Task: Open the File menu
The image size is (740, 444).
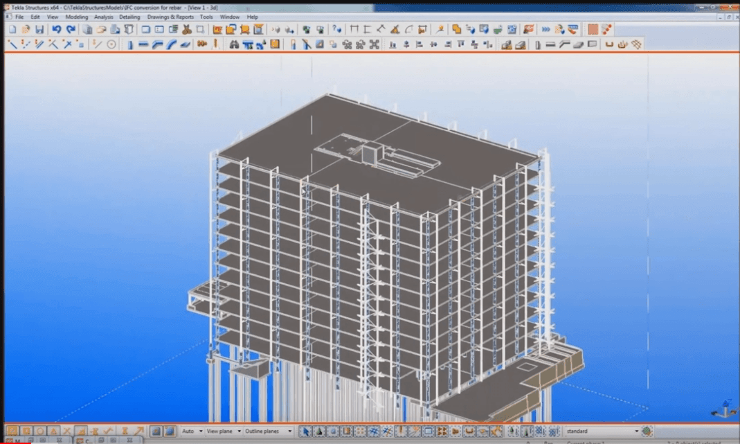Action: tap(19, 17)
